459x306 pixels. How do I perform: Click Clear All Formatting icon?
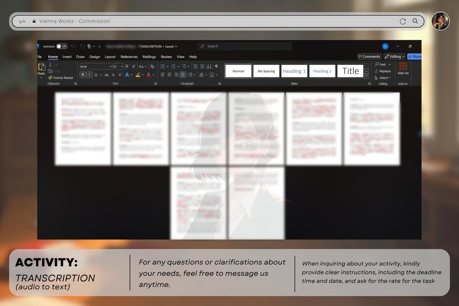152,67
